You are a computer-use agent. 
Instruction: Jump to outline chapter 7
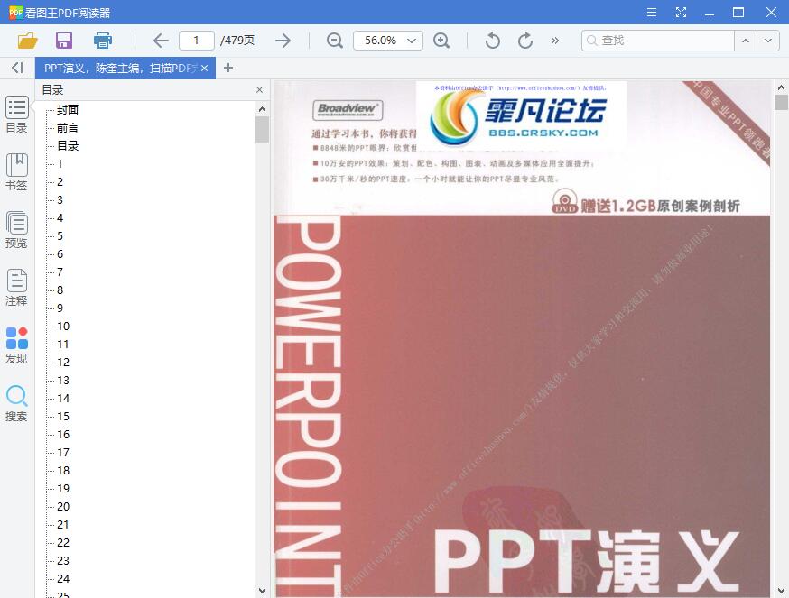(60, 272)
